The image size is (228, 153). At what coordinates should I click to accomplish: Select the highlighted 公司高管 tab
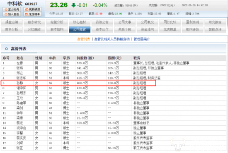(80, 29)
